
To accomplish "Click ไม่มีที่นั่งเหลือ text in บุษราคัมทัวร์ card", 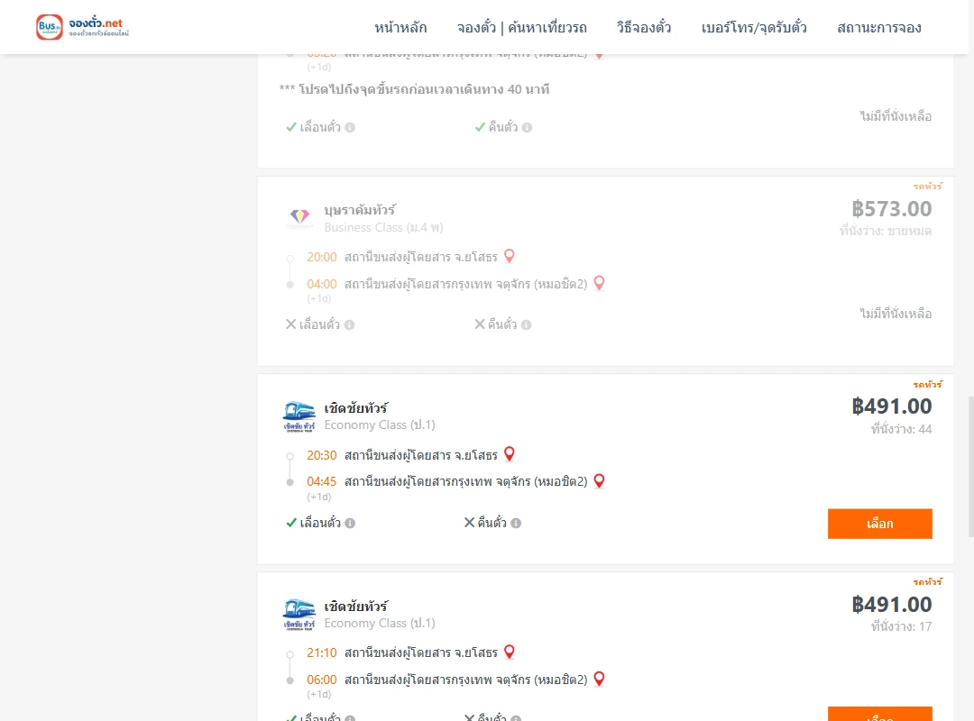I will 896,314.
